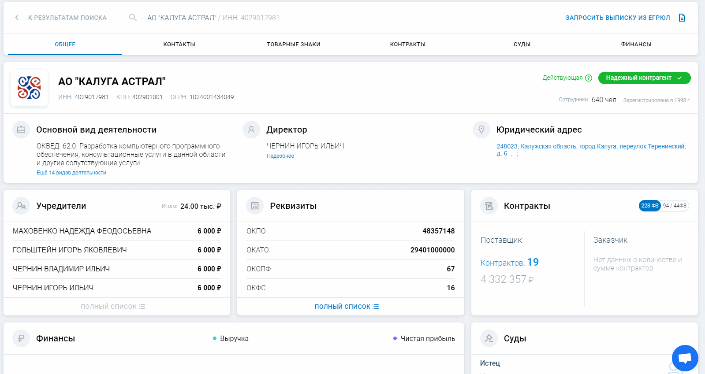Click the ОГРН: 1024001434049 value
The image size is (705, 374).
tap(202, 97)
